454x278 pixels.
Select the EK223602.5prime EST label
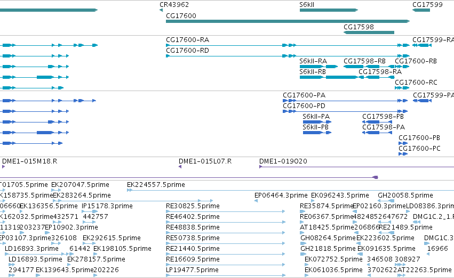coord(385,238)
